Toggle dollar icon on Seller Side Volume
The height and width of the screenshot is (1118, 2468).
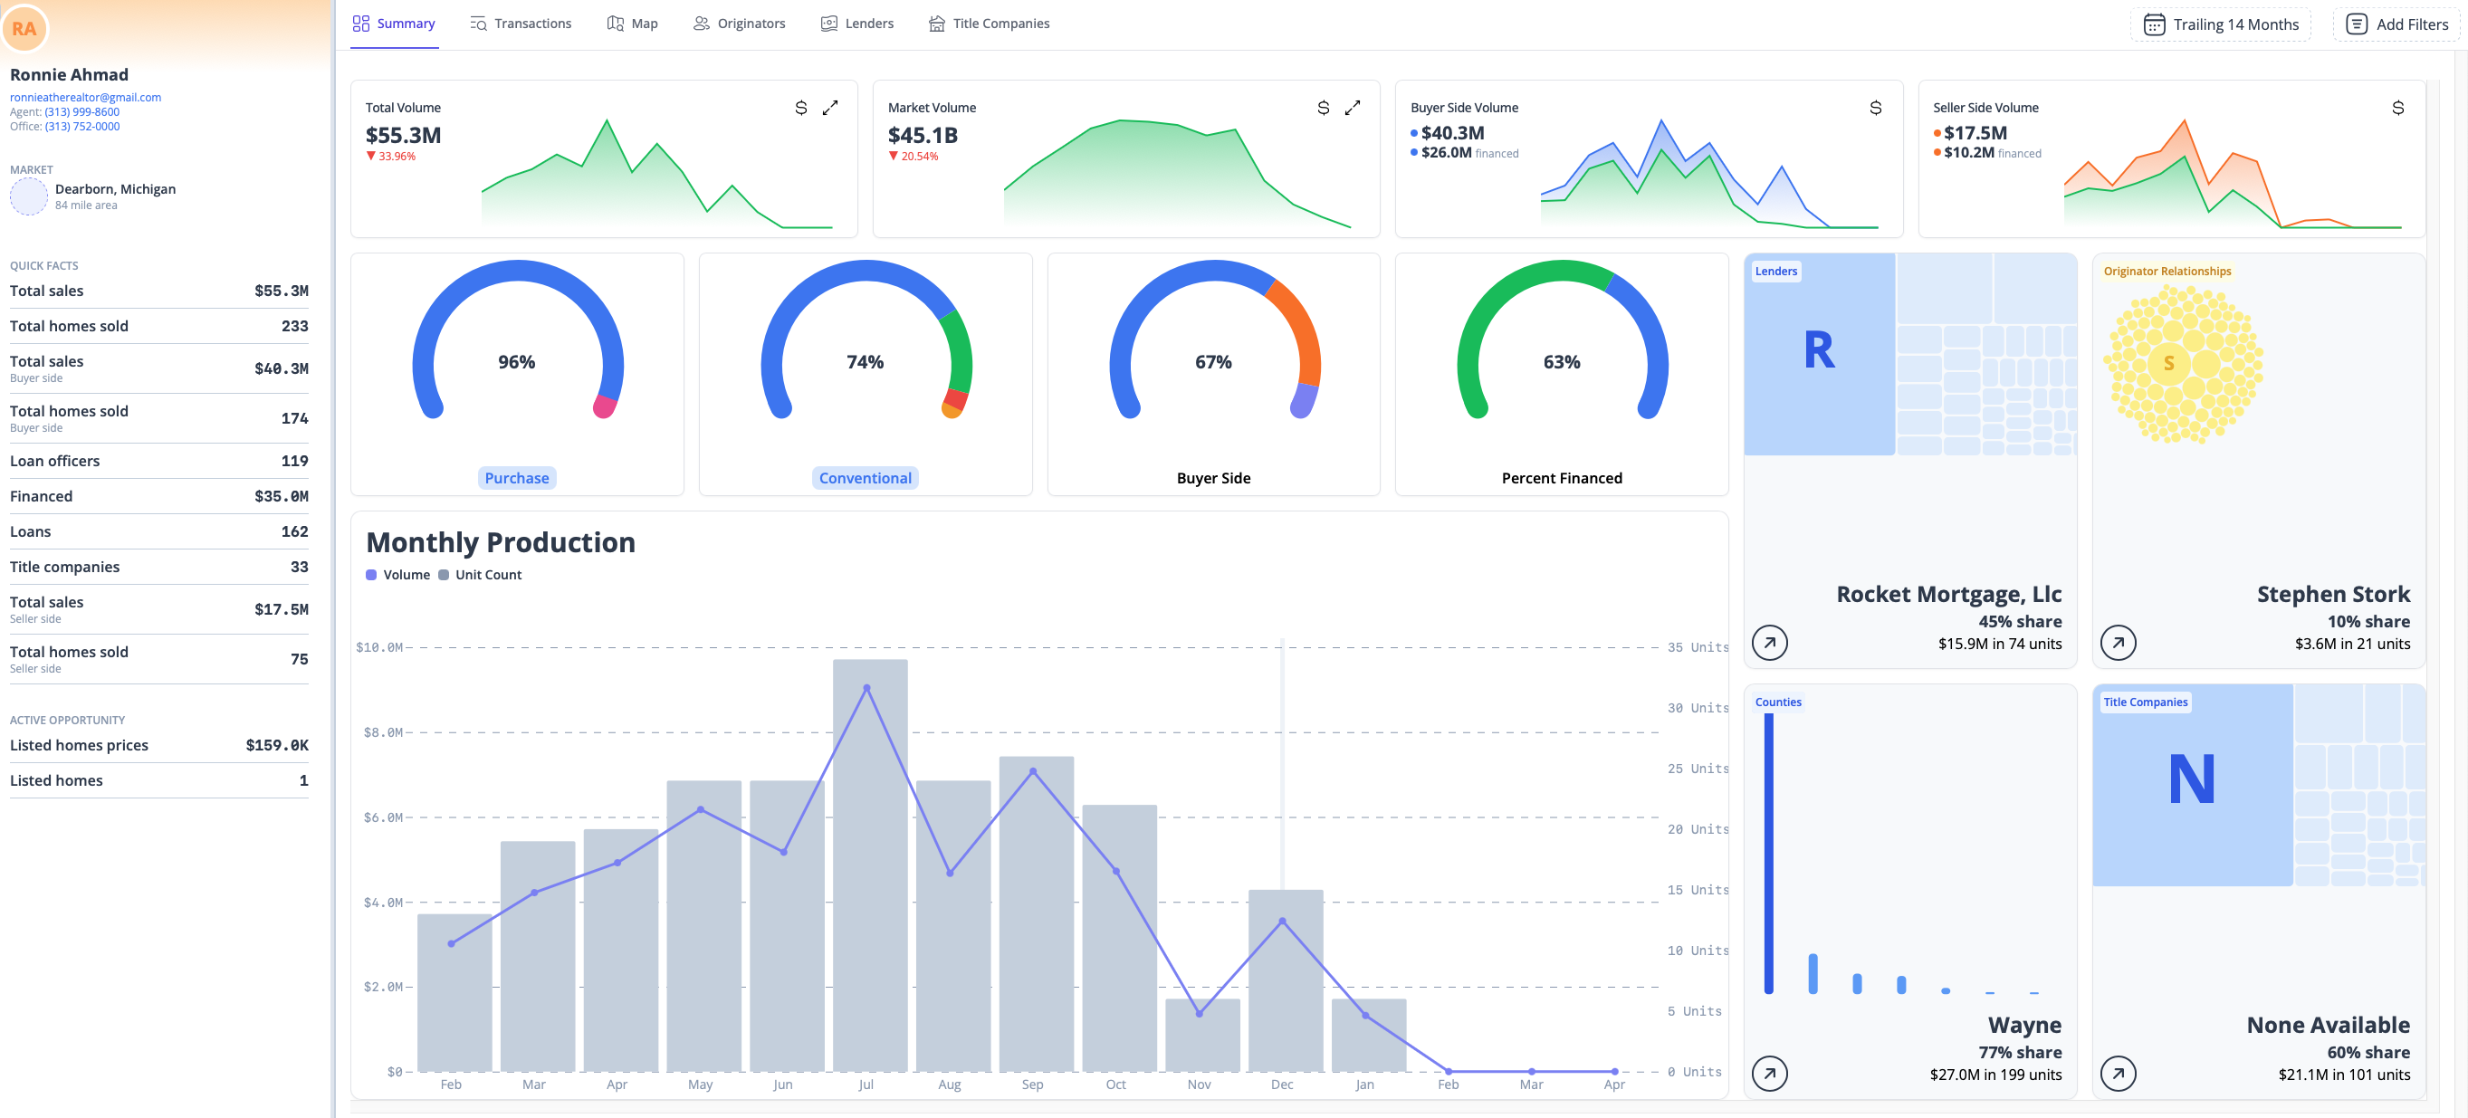[2399, 109]
